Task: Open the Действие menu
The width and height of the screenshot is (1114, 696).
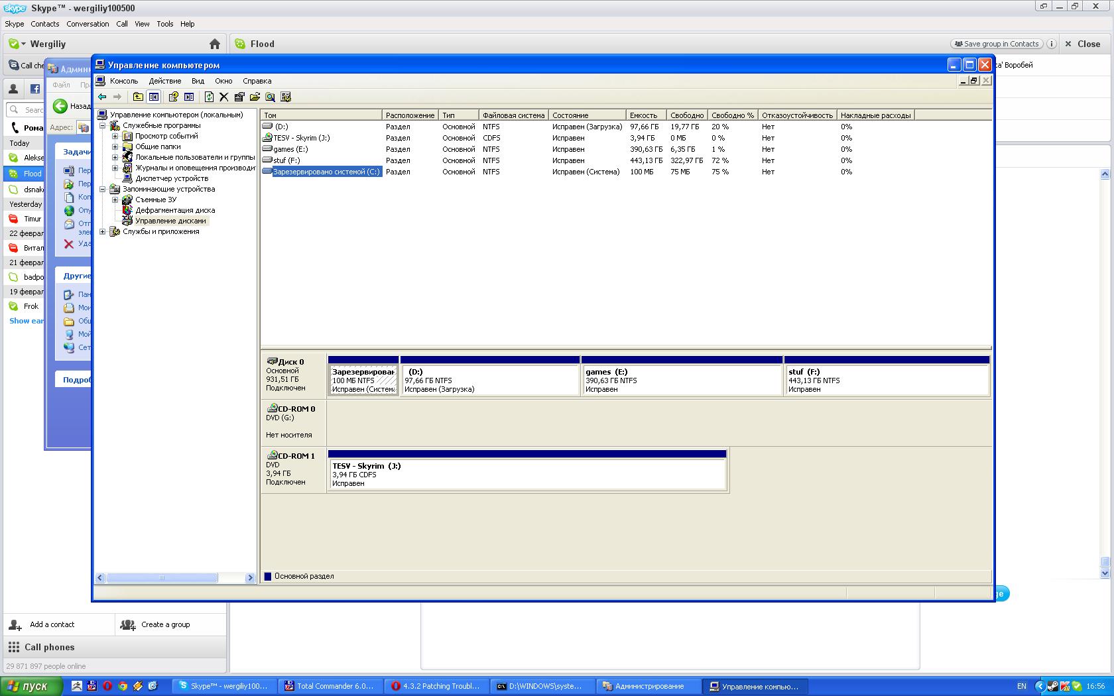Action: click(165, 81)
